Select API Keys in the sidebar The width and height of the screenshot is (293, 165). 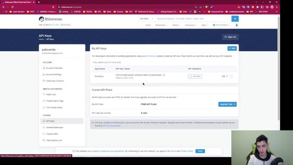tap(62, 121)
